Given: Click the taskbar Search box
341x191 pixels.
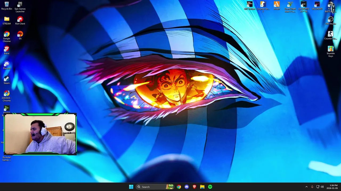Looking at the screenshot, I should click(x=155, y=187).
